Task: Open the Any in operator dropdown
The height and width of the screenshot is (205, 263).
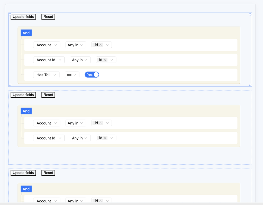Action: pyautogui.click(x=76, y=45)
